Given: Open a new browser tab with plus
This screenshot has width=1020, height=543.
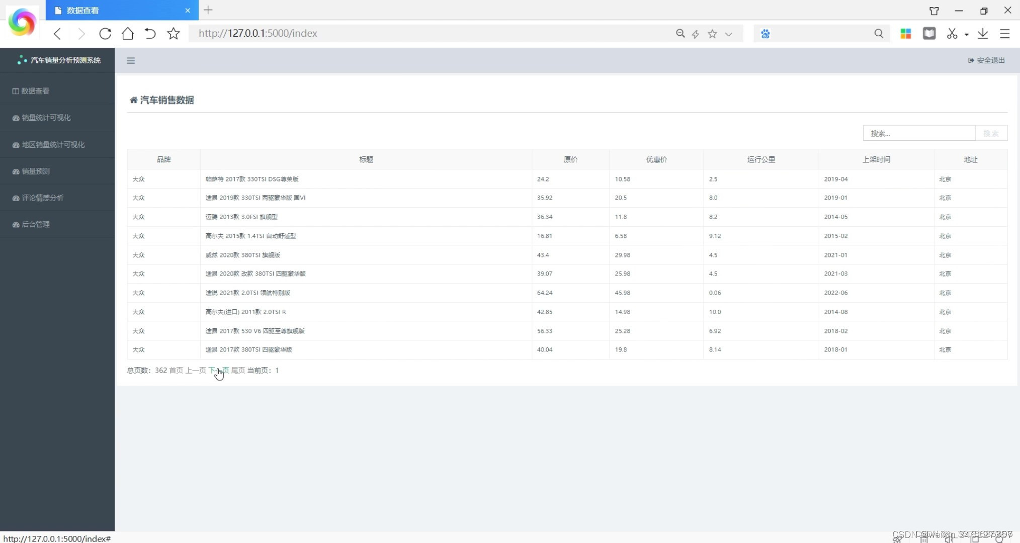Looking at the screenshot, I should point(208,10).
